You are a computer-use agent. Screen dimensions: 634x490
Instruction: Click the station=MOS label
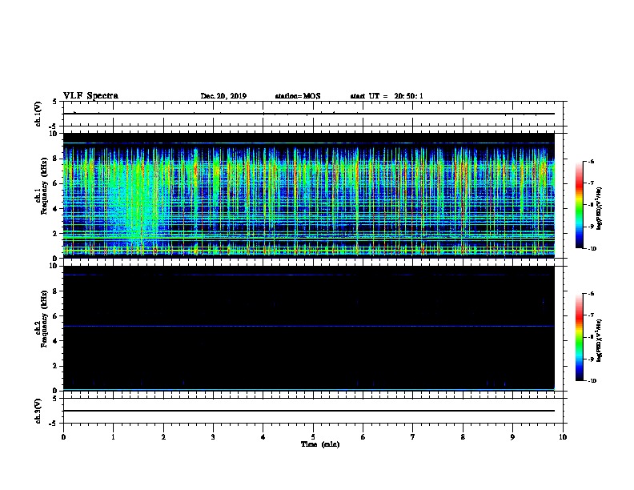pos(298,96)
